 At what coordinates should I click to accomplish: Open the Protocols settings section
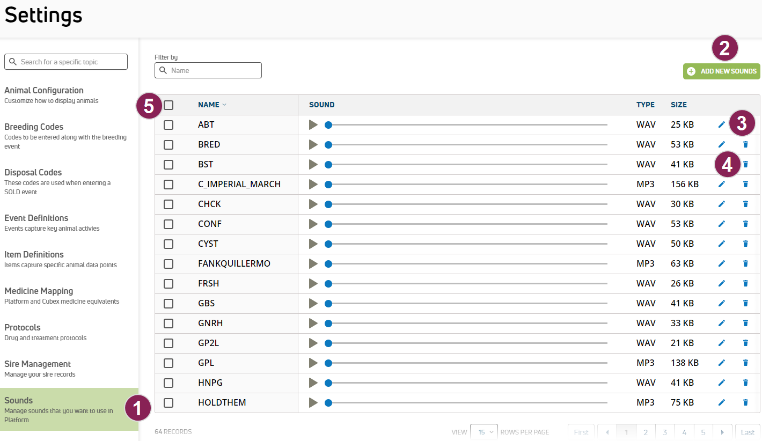click(23, 327)
